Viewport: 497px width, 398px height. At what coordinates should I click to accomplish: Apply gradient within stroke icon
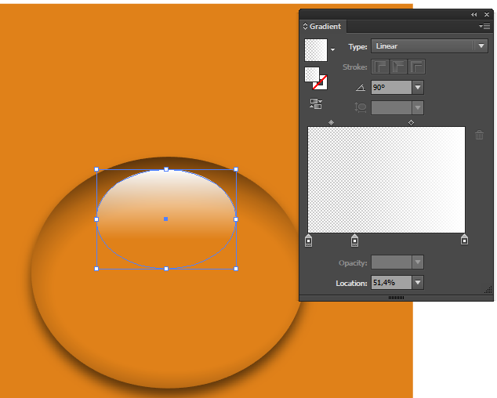pos(380,67)
